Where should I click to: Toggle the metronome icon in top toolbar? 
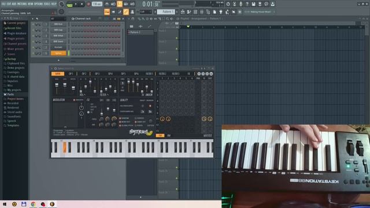107,4
